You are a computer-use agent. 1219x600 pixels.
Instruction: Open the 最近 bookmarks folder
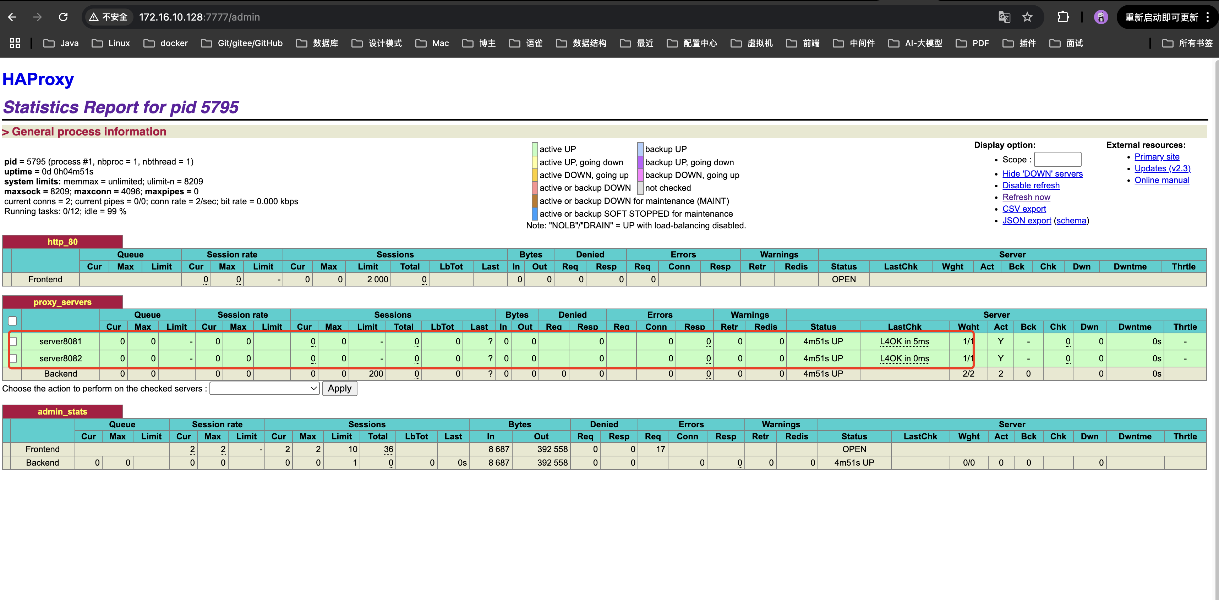tap(636, 43)
